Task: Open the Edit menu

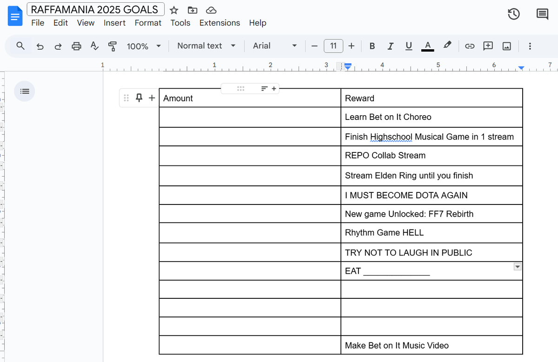Action: (60, 23)
